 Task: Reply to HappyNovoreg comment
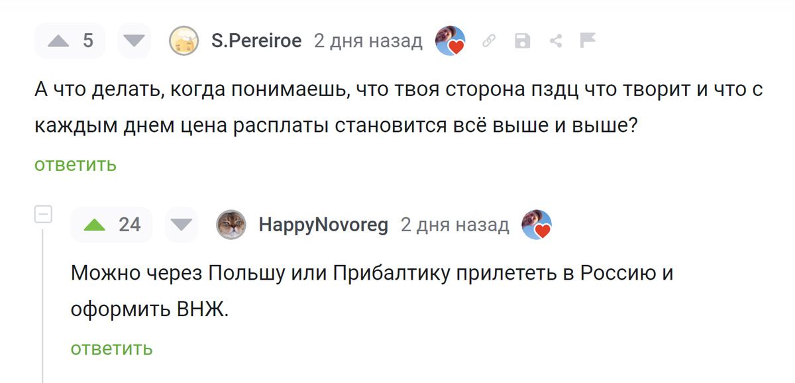(112, 348)
